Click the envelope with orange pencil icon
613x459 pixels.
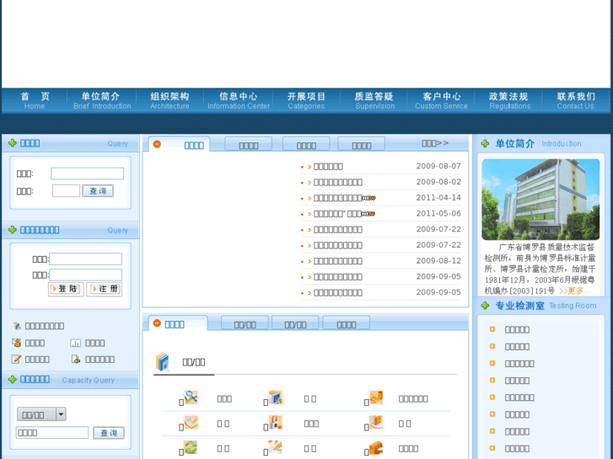191,422
